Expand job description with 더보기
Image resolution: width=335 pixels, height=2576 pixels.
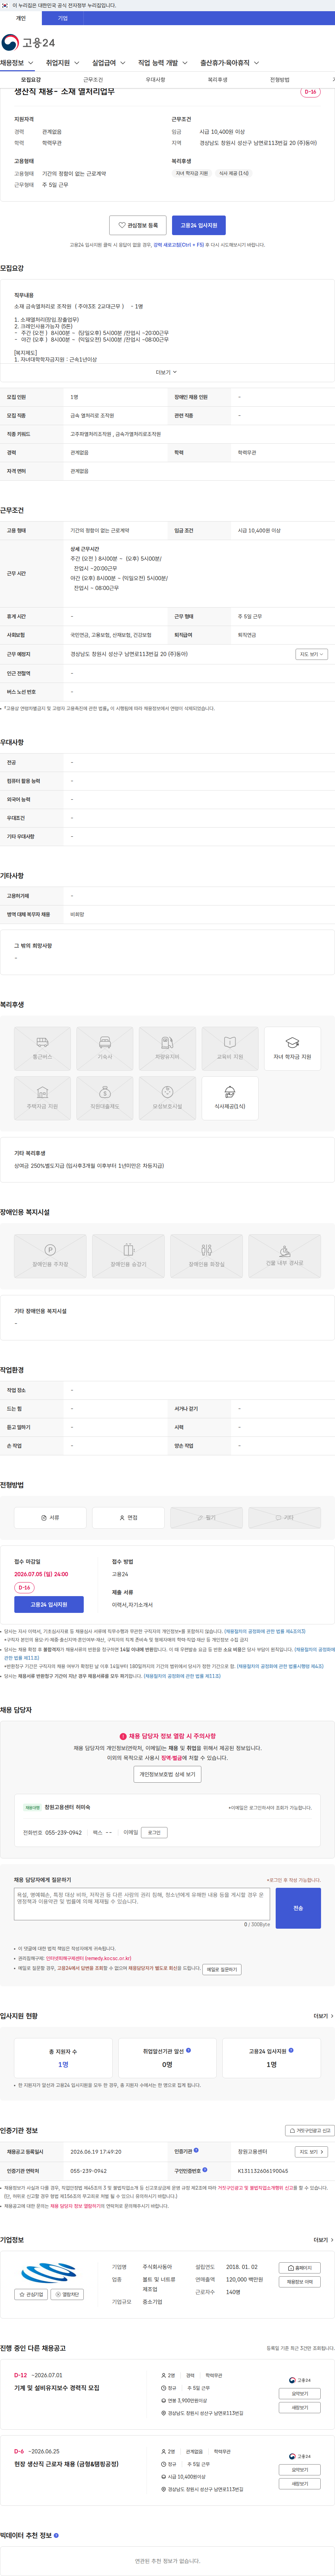[x=167, y=372]
